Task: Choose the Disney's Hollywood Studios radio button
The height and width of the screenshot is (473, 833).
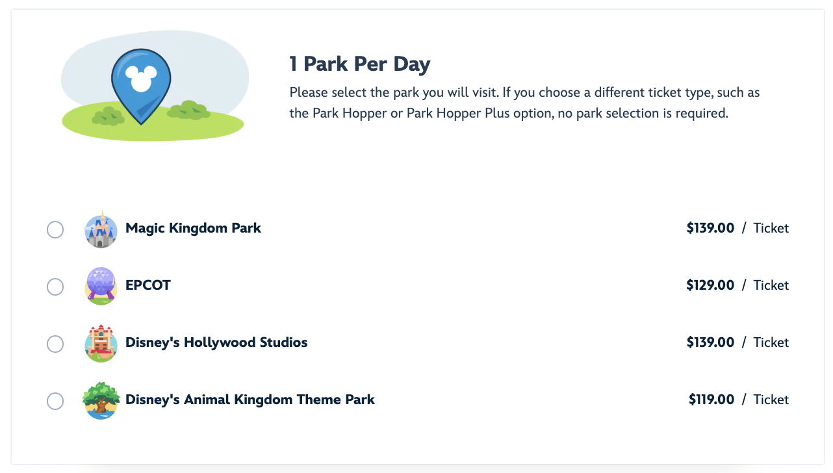Action: pyautogui.click(x=55, y=344)
